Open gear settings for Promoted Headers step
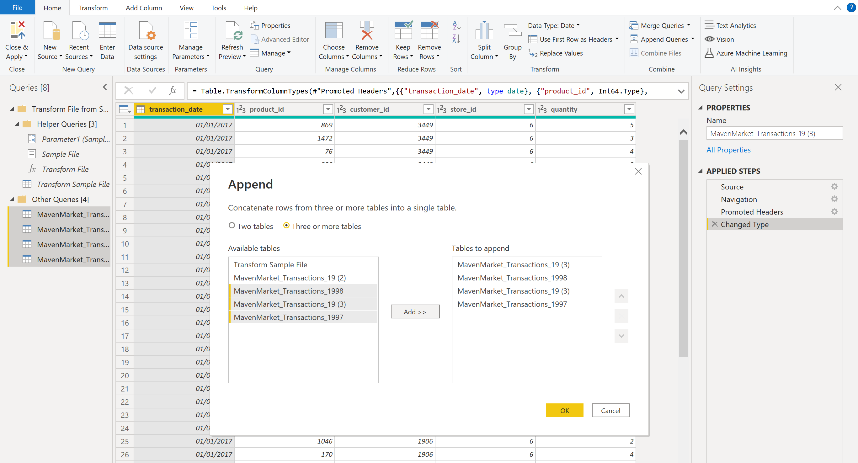Viewport: 858px width, 463px height. [834, 211]
